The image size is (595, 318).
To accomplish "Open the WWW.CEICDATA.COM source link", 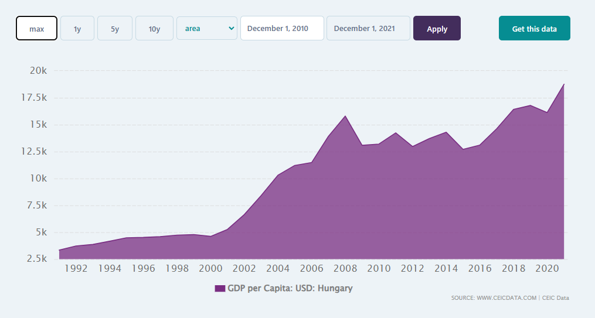I will tap(506, 298).
